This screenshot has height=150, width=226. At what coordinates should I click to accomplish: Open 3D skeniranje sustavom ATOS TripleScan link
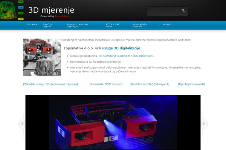[125, 56]
